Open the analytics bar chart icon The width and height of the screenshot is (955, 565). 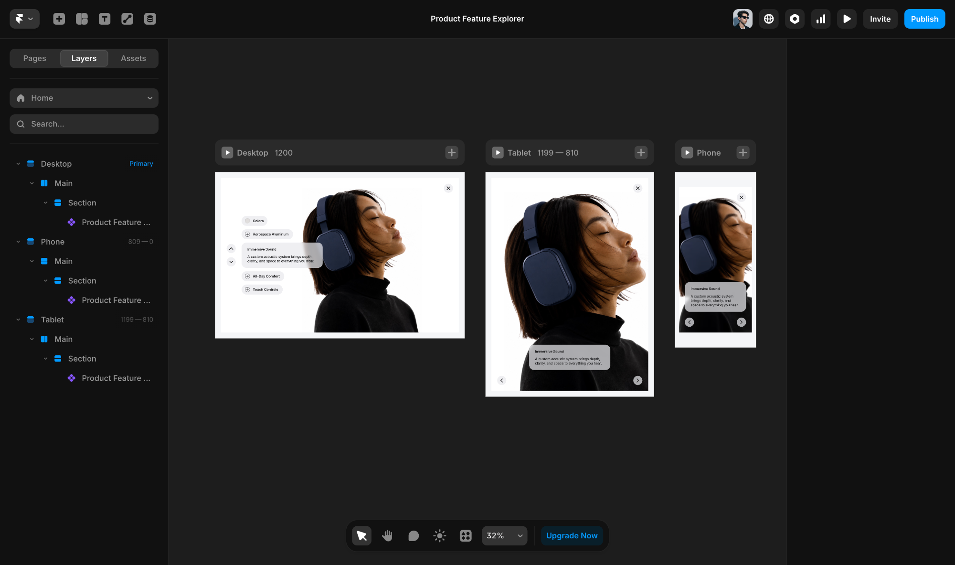coord(821,19)
